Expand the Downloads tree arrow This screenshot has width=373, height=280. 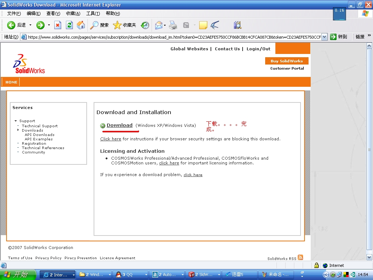click(x=18, y=130)
